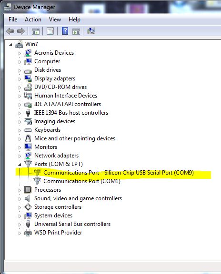221x274 pixels.
Task: Expand the Network adapters node
Action: (x=20, y=156)
